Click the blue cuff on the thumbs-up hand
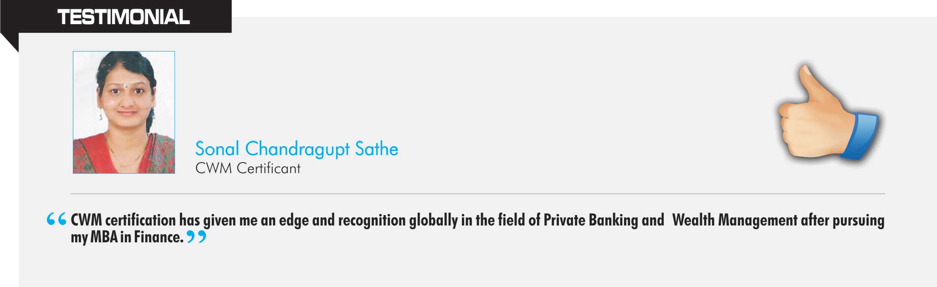Screen dimensions: 937x287 pos(860,136)
